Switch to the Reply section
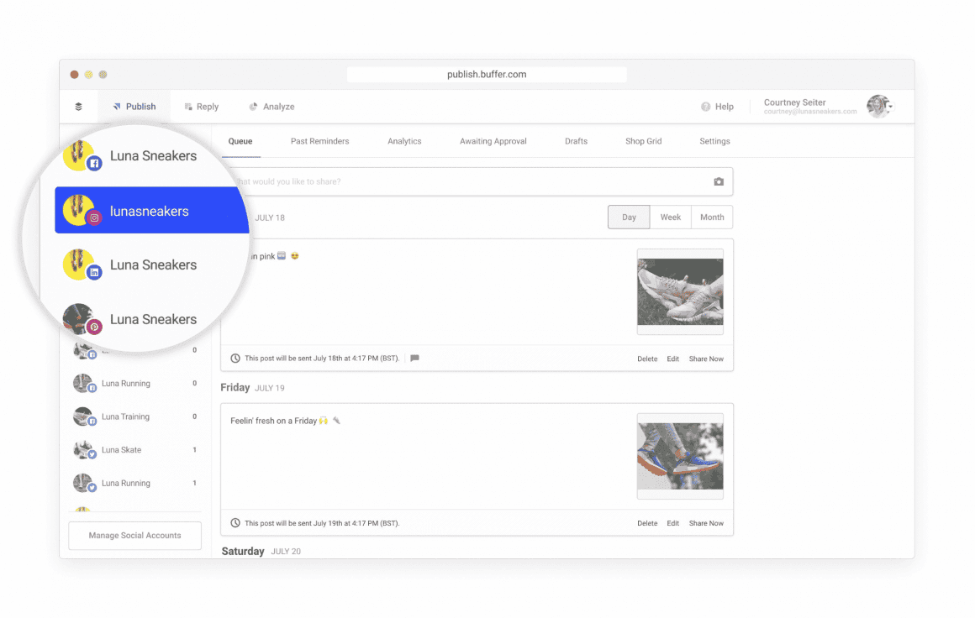This screenshot has width=975, height=618. pos(202,107)
